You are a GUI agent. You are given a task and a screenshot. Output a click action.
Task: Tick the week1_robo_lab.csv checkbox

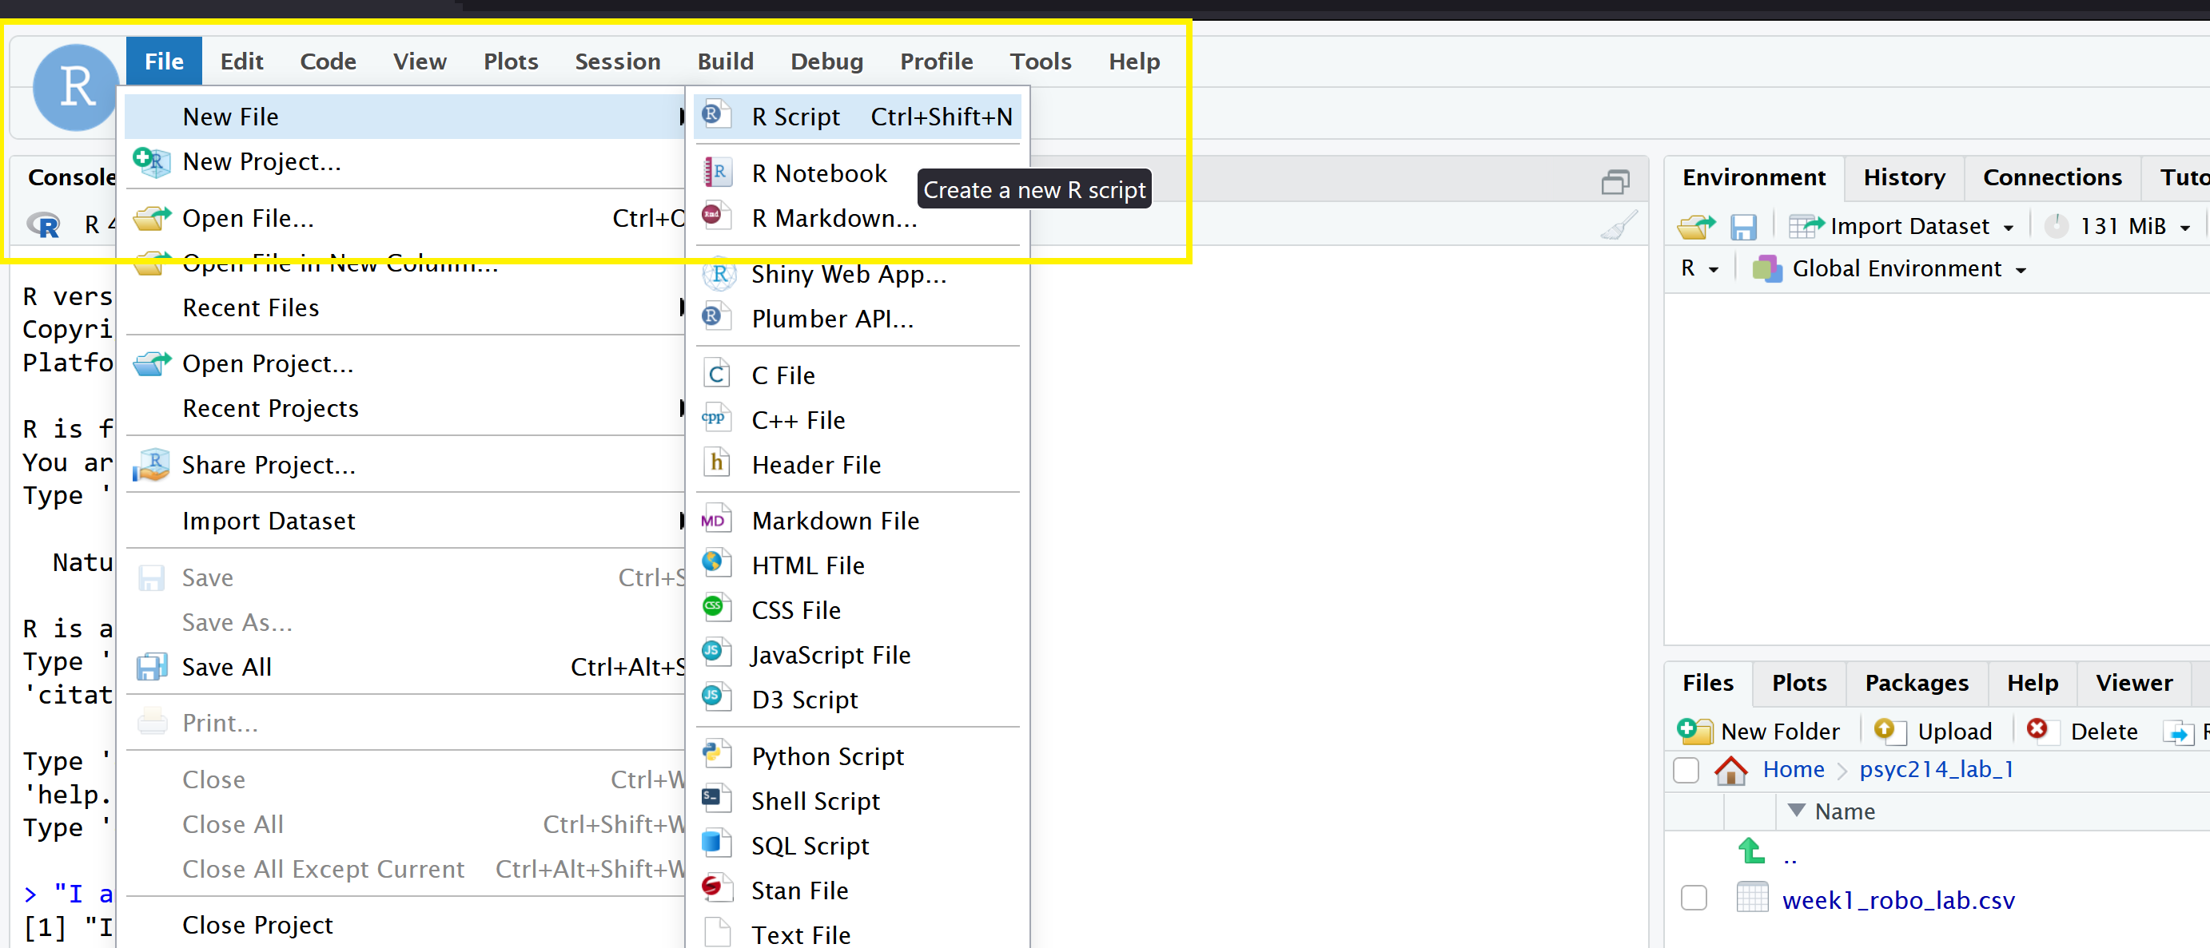point(1694,898)
